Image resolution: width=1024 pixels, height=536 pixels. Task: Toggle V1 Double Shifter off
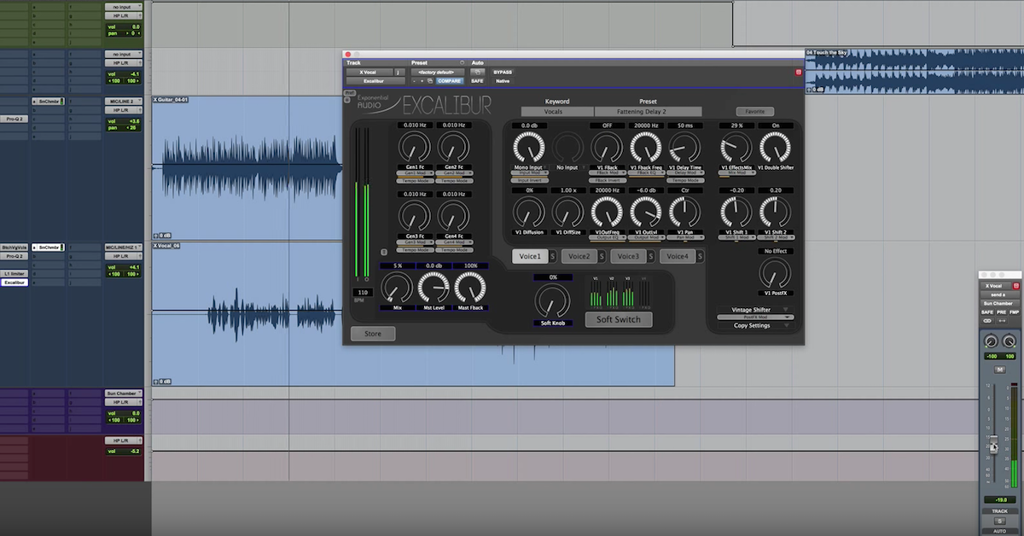click(x=775, y=149)
